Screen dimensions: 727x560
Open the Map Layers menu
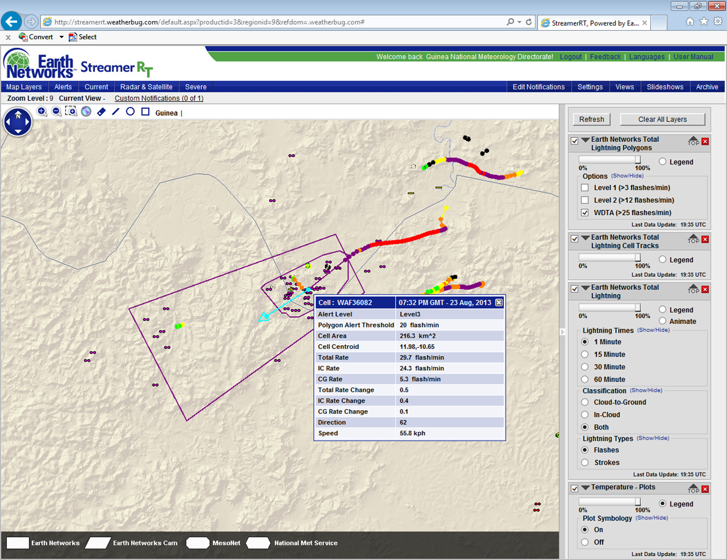[x=24, y=87]
